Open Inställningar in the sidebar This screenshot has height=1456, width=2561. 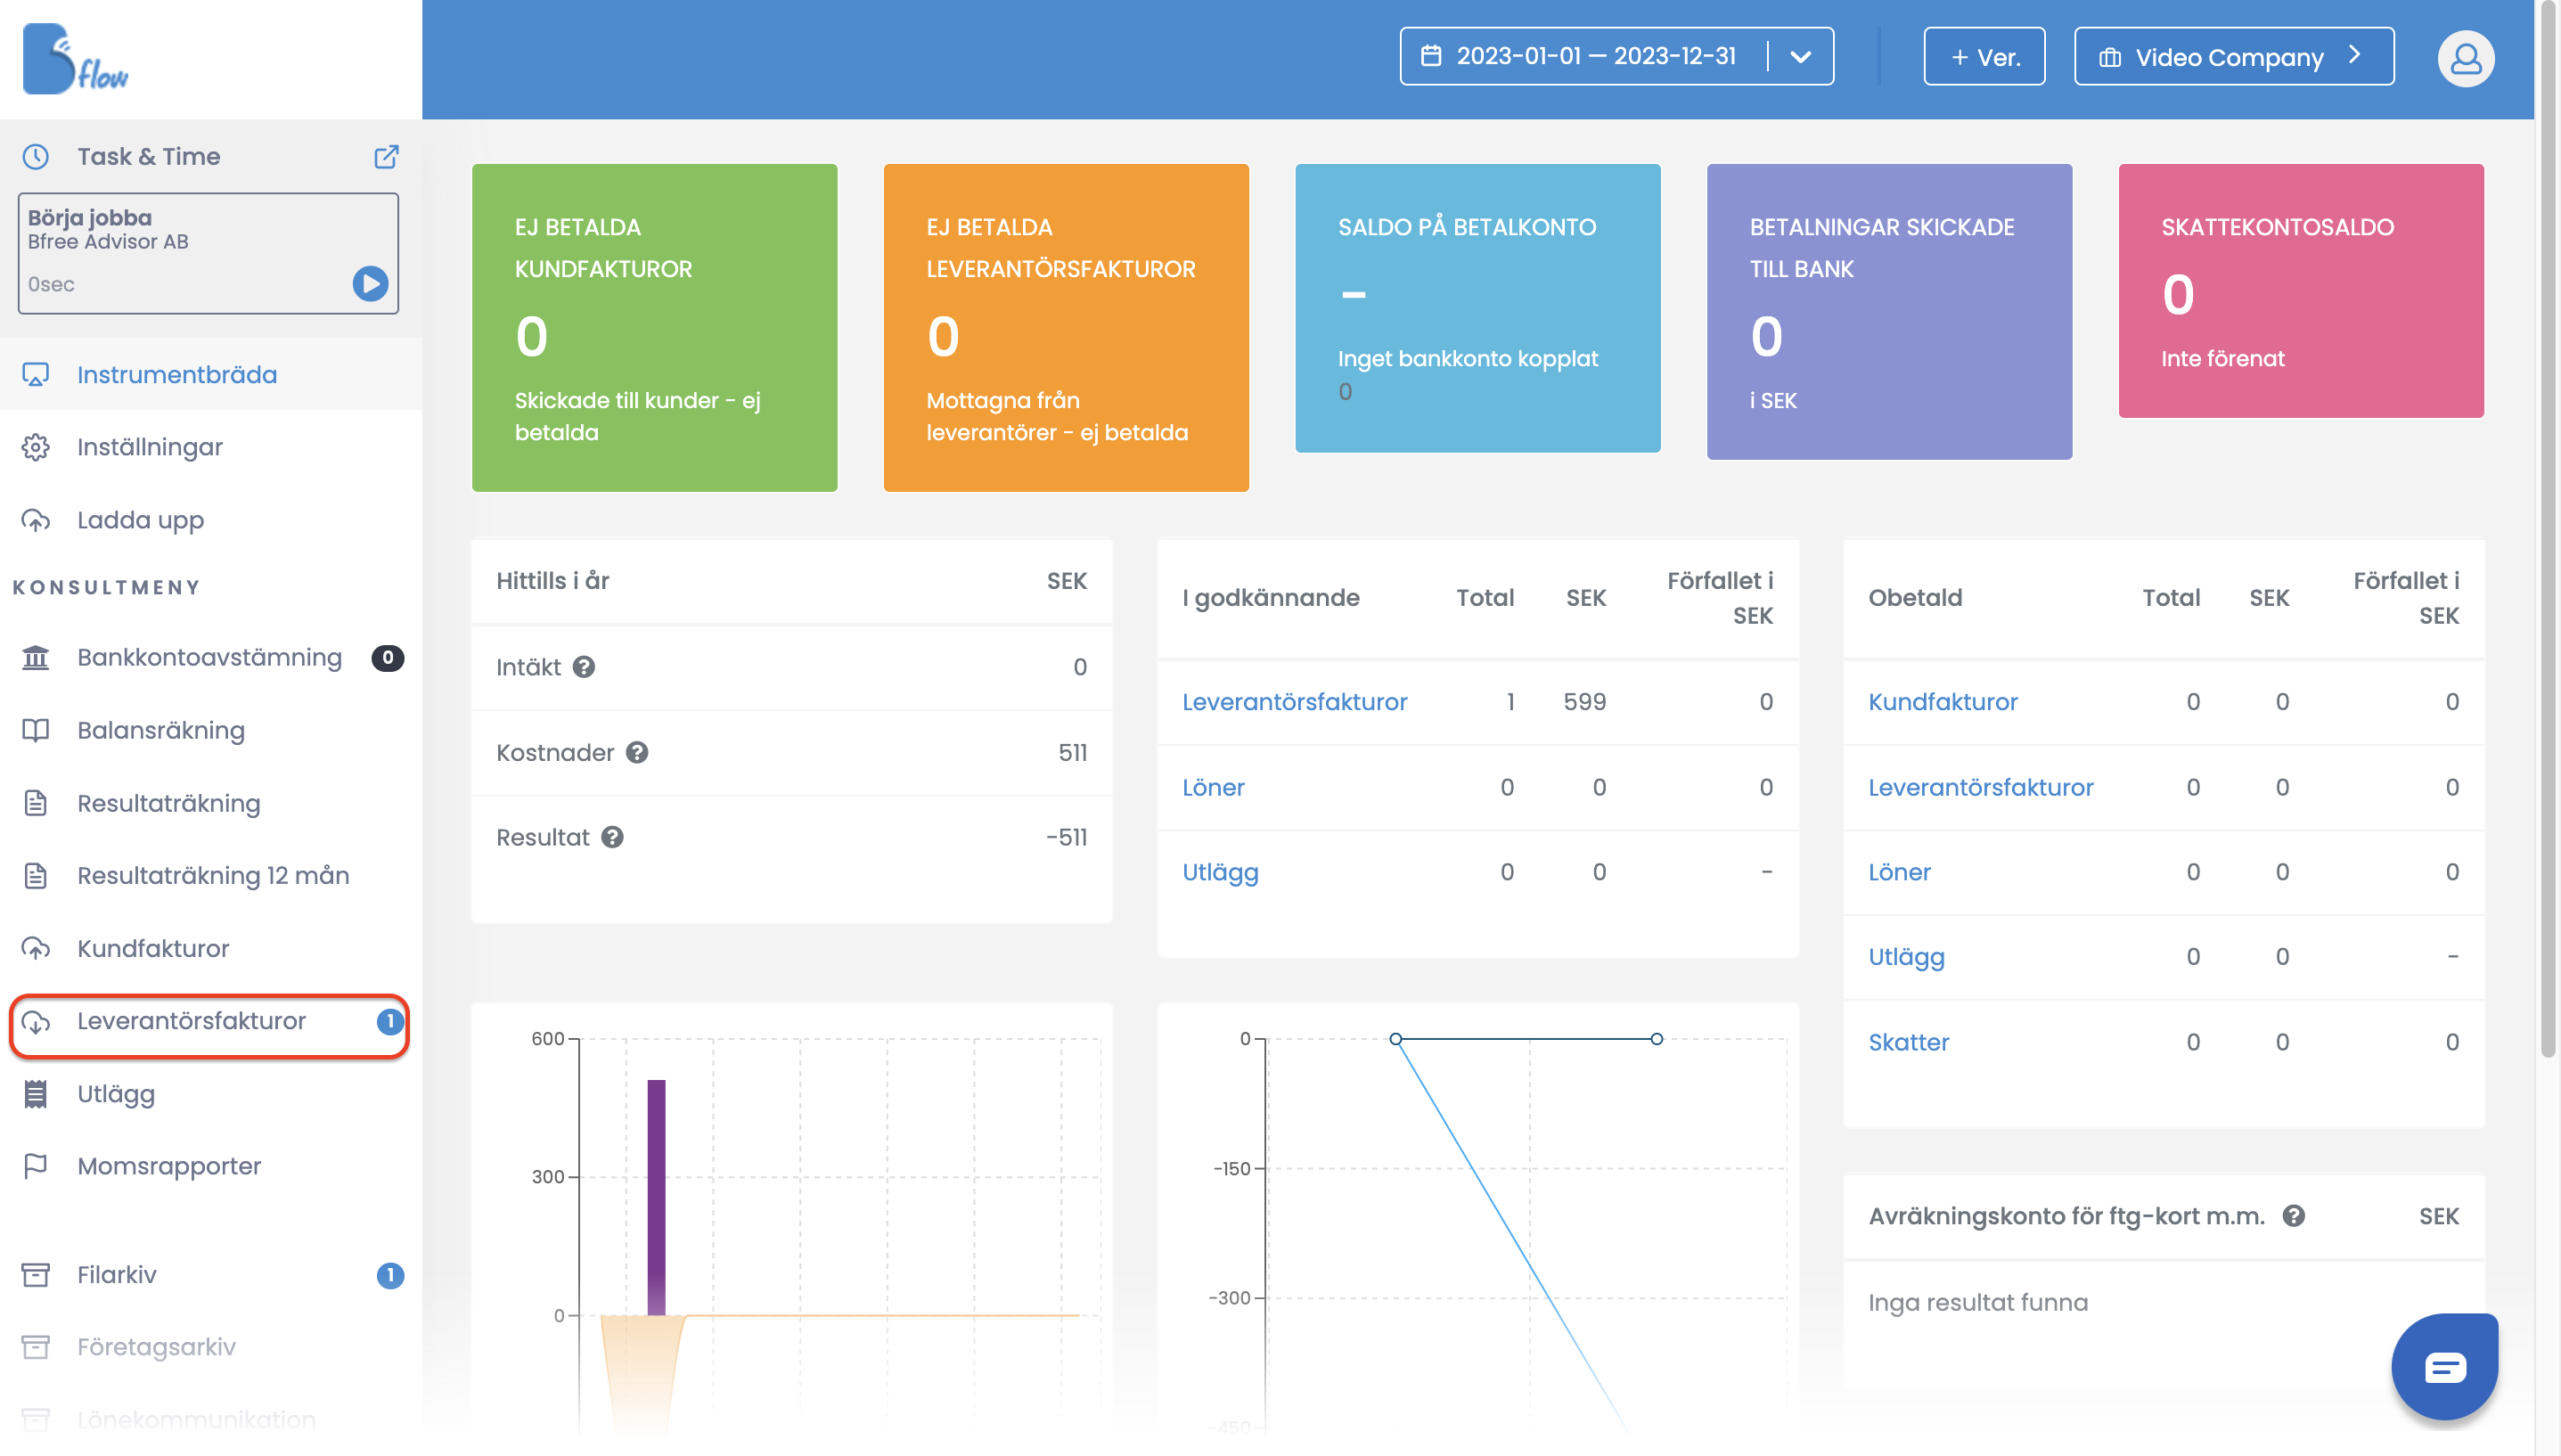point(150,447)
